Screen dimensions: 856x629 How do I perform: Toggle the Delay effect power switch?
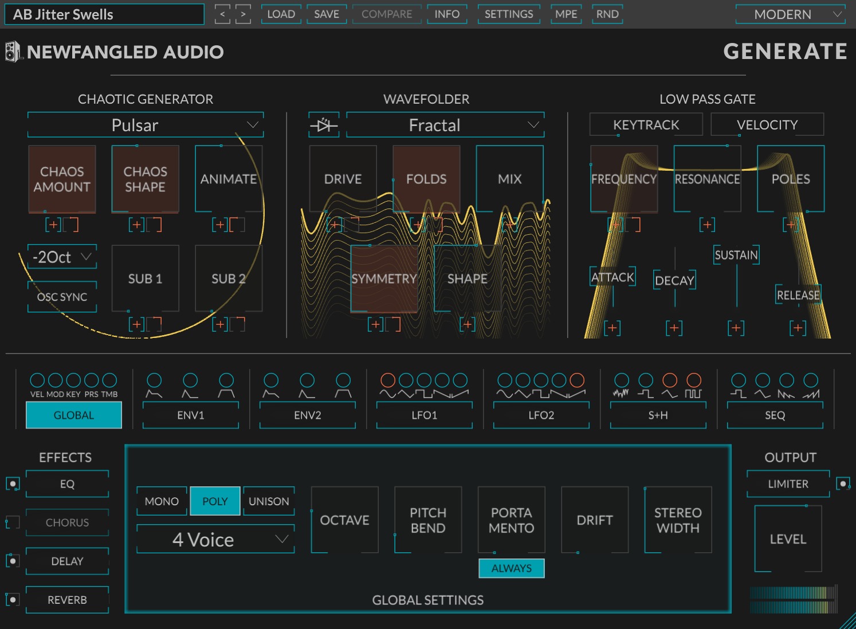pyautogui.click(x=13, y=561)
